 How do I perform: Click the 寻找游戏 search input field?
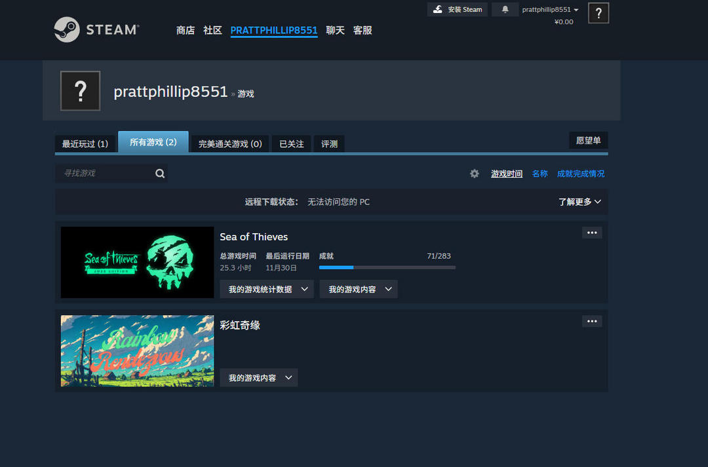click(x=105, y=174)
